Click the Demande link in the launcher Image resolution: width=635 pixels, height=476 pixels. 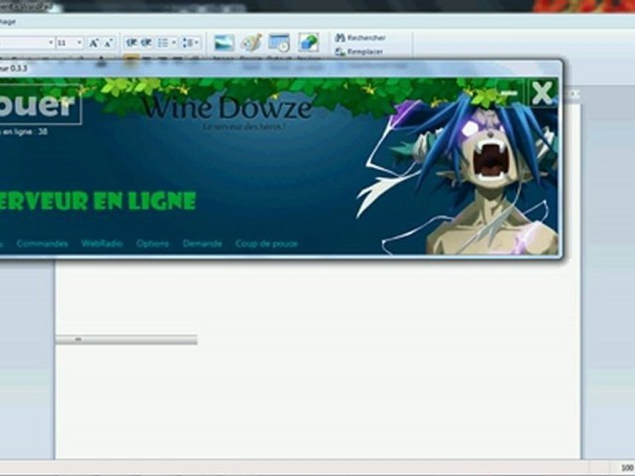tap(202, 243)
